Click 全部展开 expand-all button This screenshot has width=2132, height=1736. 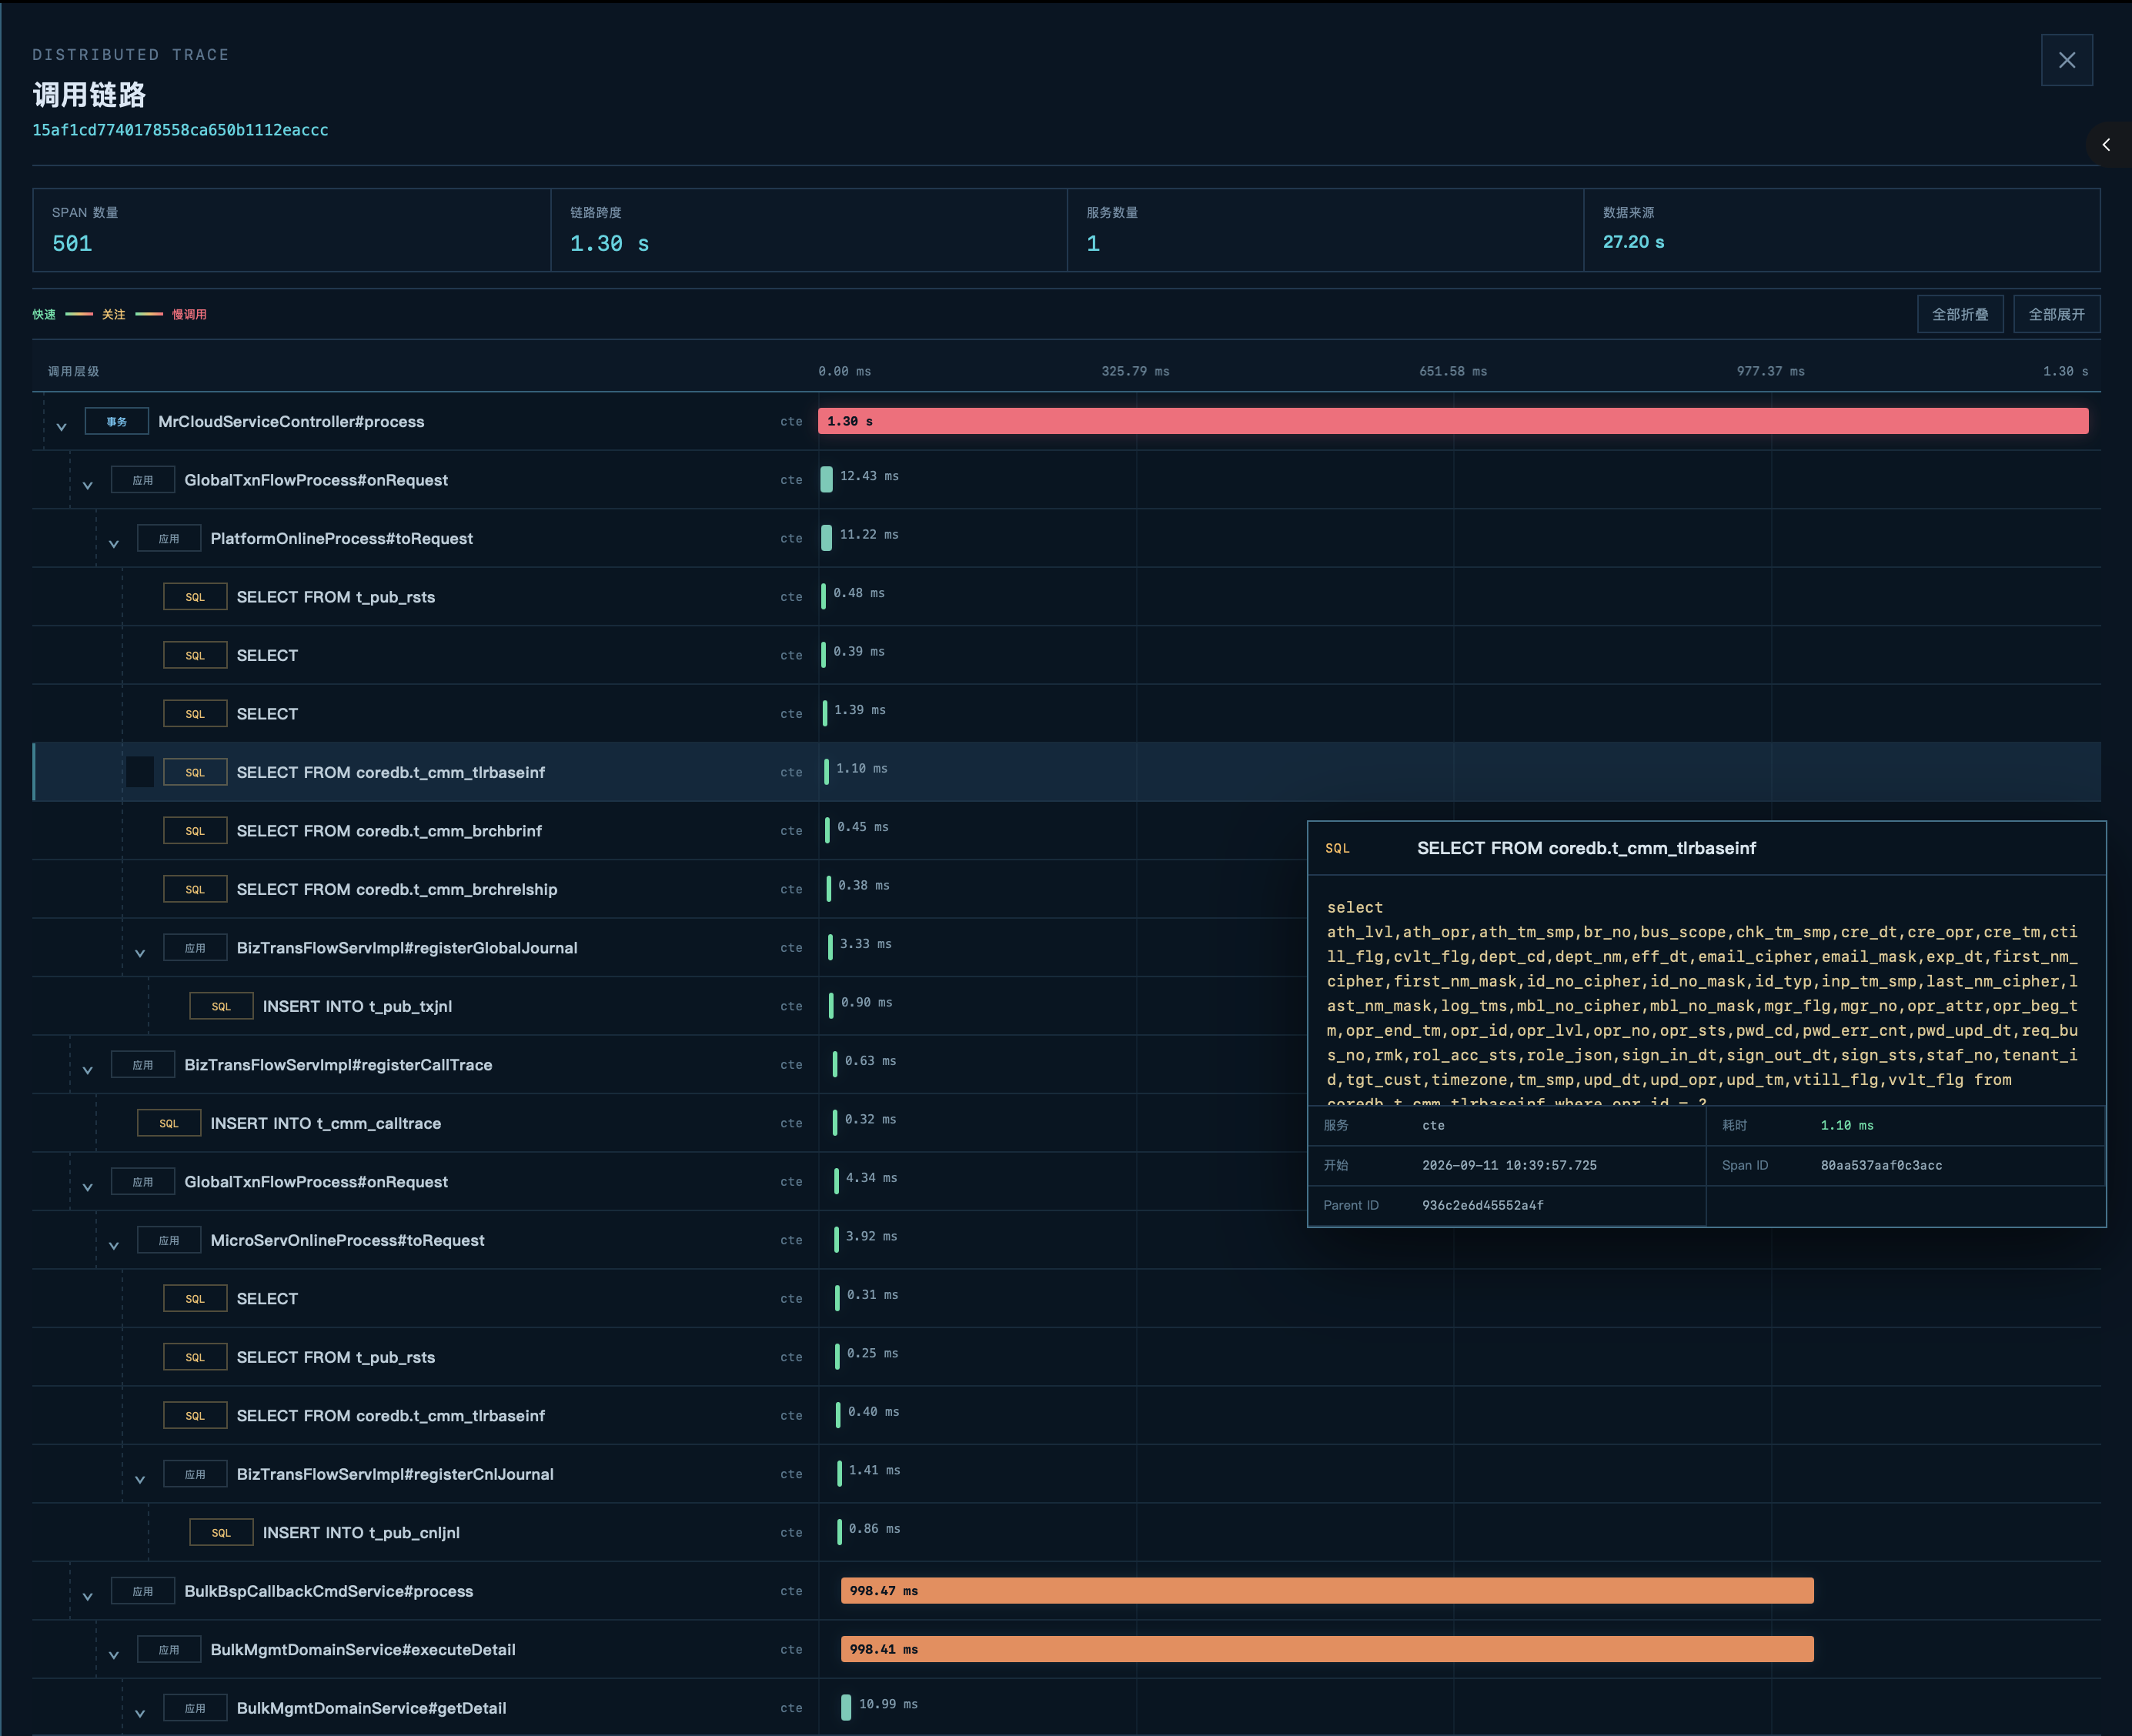(x=2056, y=314)
